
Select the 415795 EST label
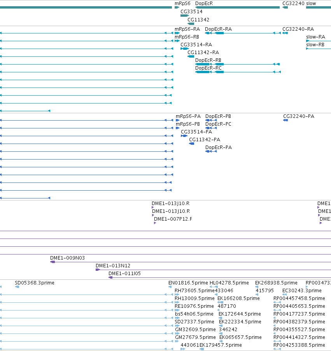(x=264, y=291)
